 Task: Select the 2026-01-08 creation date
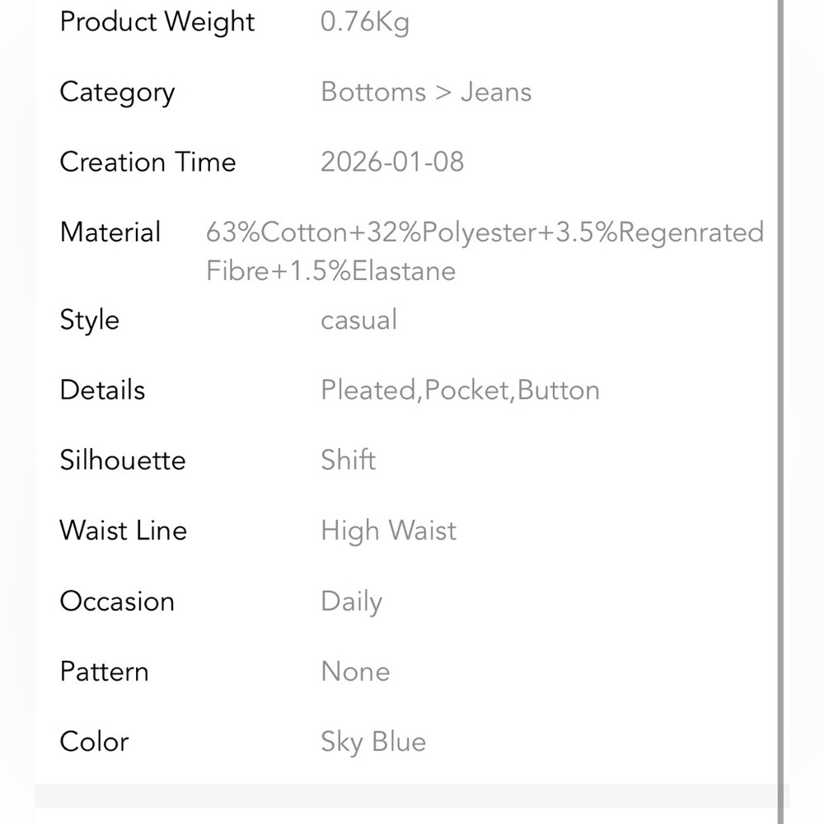392,162
